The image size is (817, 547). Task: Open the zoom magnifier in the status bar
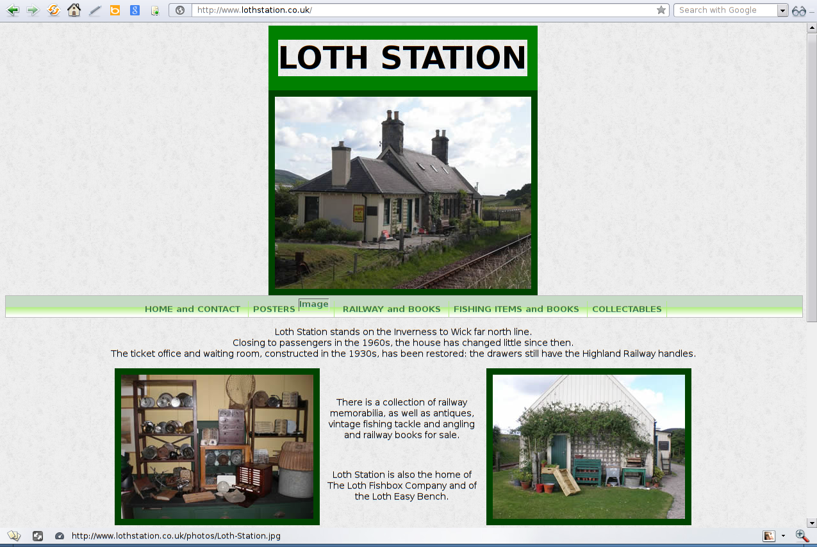tap(802, 536)
